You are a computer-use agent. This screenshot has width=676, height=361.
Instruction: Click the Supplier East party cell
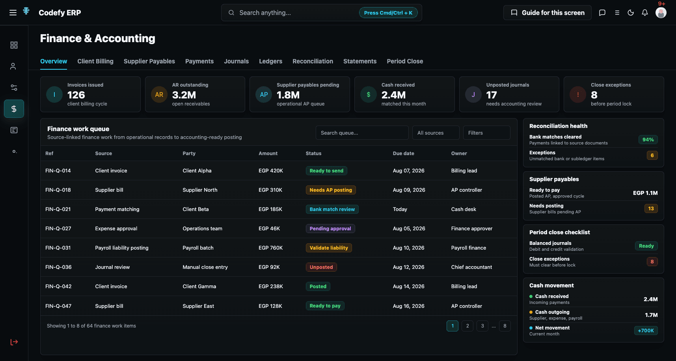pyautogui.click(x=198, y=306)
